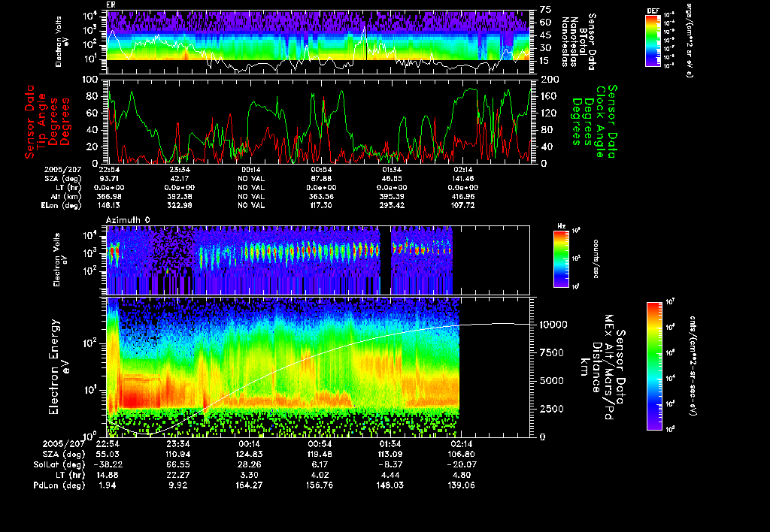Click the 'PdLon (deg)' row label

coord(59,485)
